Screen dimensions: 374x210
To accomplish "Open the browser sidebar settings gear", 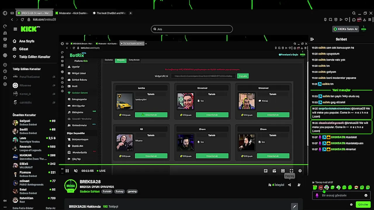I will [5, 84].
